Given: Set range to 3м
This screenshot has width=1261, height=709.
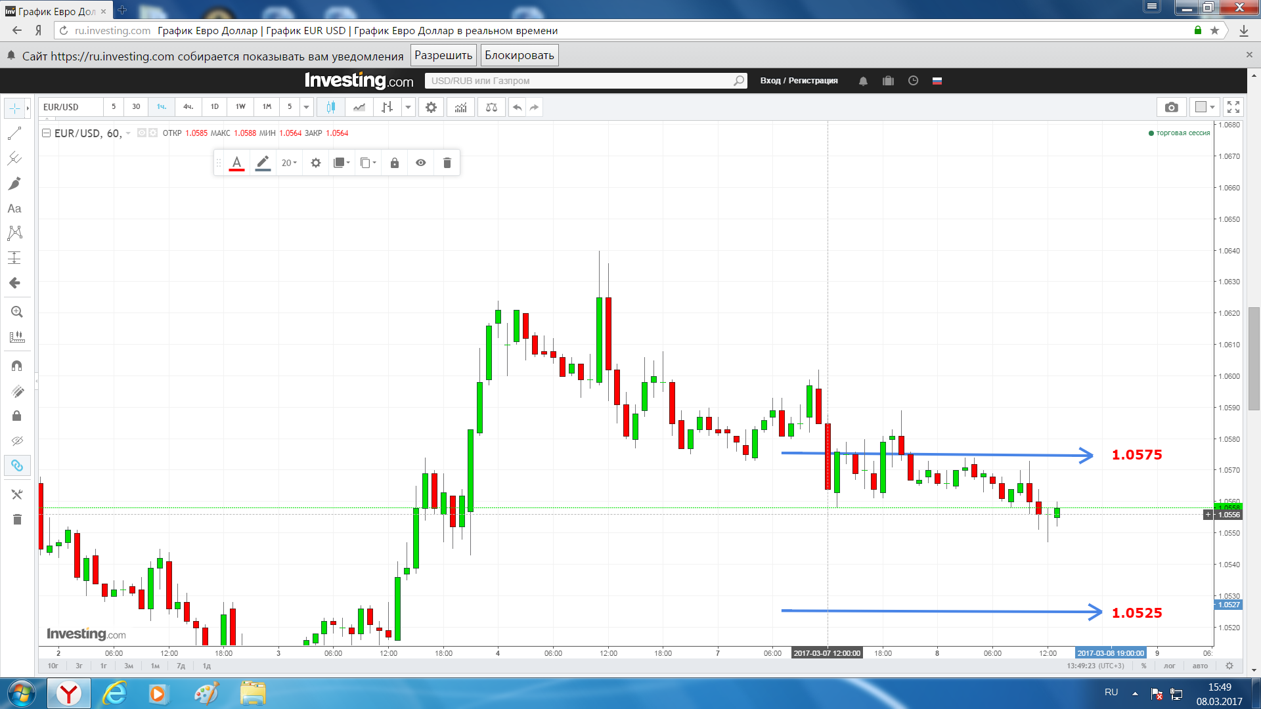Looking at the screenshot, I should point(129,666).
